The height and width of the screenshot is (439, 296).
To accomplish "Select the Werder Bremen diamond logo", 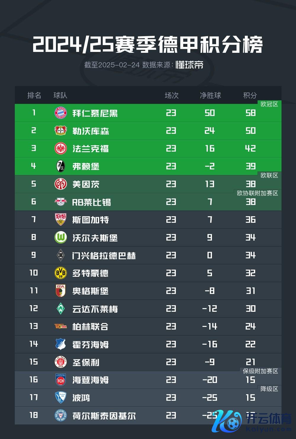I will (61, 308).
